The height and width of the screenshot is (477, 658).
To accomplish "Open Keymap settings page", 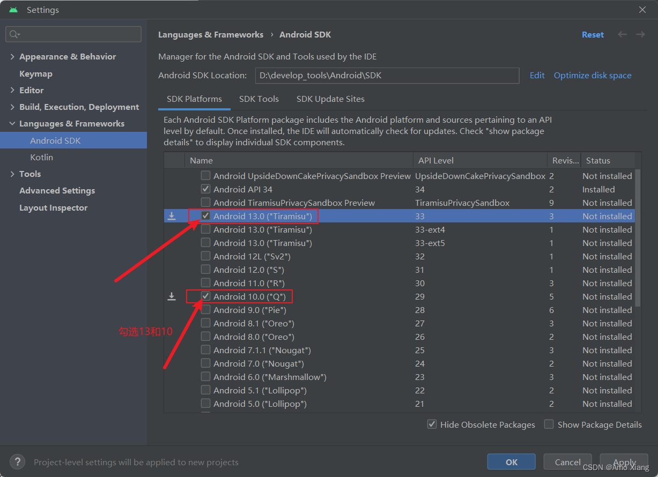I will [36, 74].
